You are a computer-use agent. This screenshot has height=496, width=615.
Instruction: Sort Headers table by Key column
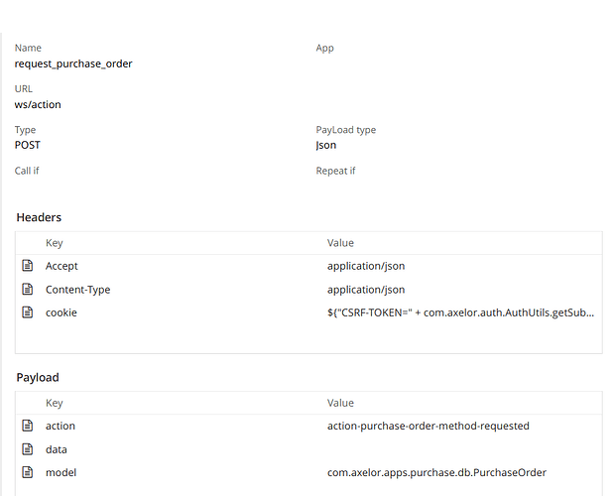[x=54, y=243]
